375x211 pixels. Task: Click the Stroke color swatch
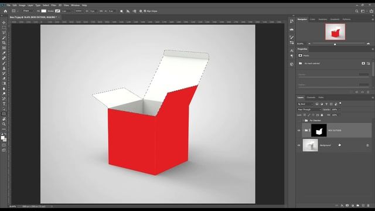click(x=57, y=11)
